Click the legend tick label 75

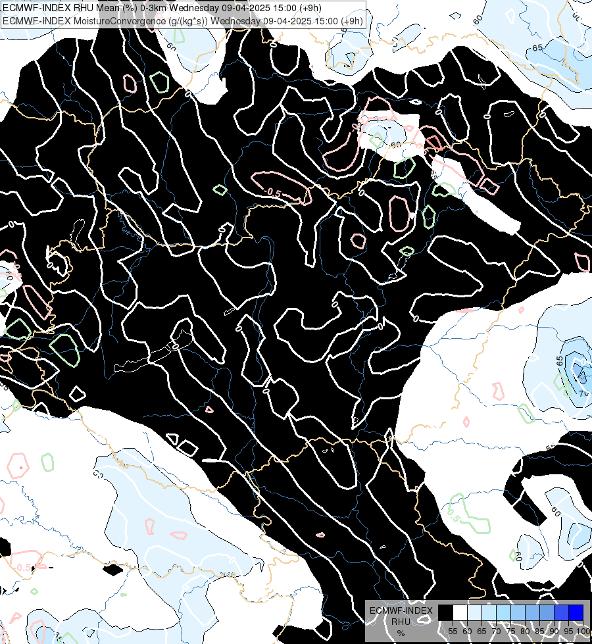[x=510, y=632]
